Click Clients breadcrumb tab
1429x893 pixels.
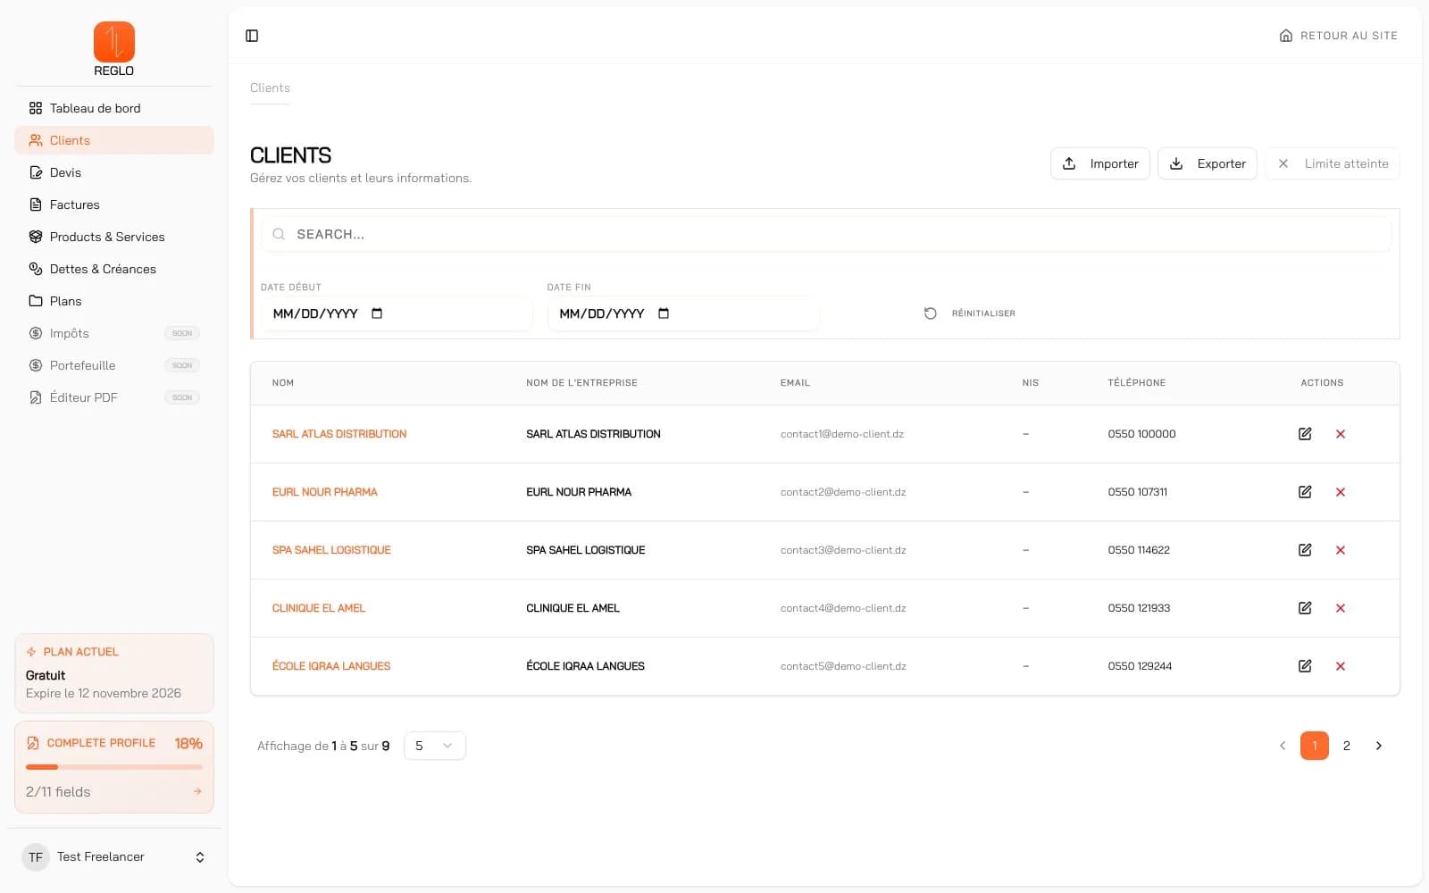(270, 88)
